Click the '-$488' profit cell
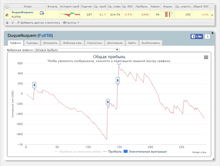 pyautogui.click(x=142, y=14)
